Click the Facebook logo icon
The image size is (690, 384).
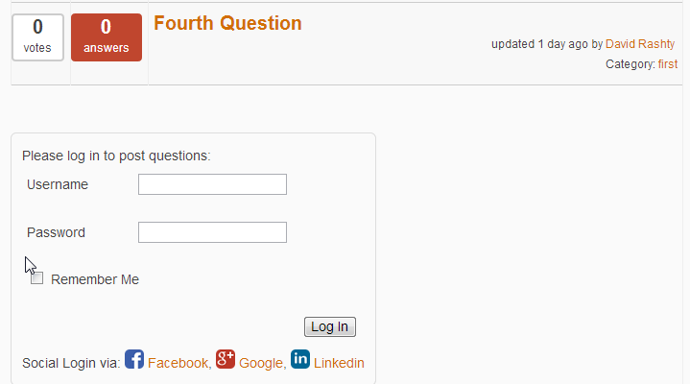click(134, 360)
